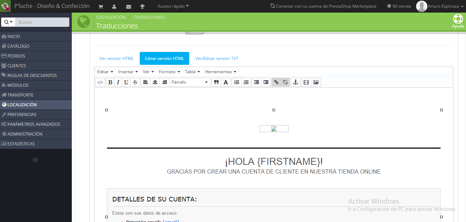
Task: Open the Párrafo format dropdown
Action: click(190, 82)
